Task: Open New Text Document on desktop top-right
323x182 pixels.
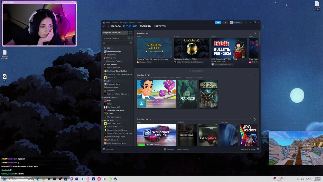Action: click(317, 6)
